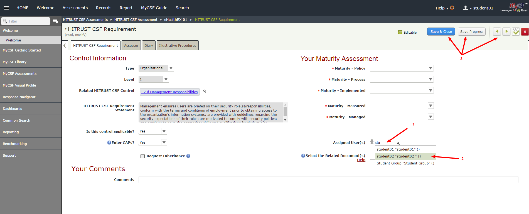529x214 pixels.
Task: Open the Assessments menu
Action: [x=75, y=8]
